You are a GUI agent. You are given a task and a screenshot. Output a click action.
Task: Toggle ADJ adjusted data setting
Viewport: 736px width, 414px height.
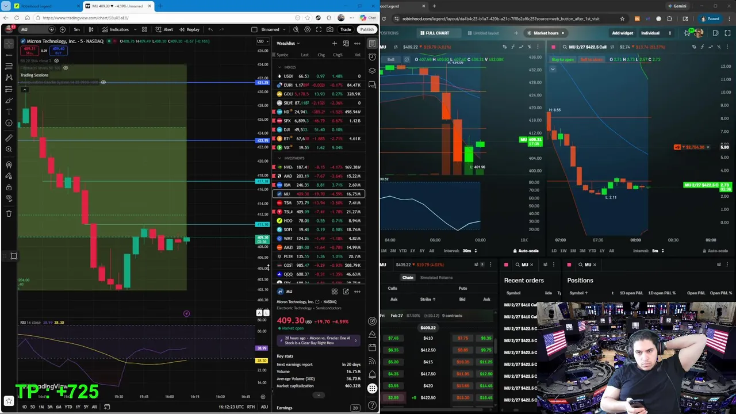tap(264, 407)
